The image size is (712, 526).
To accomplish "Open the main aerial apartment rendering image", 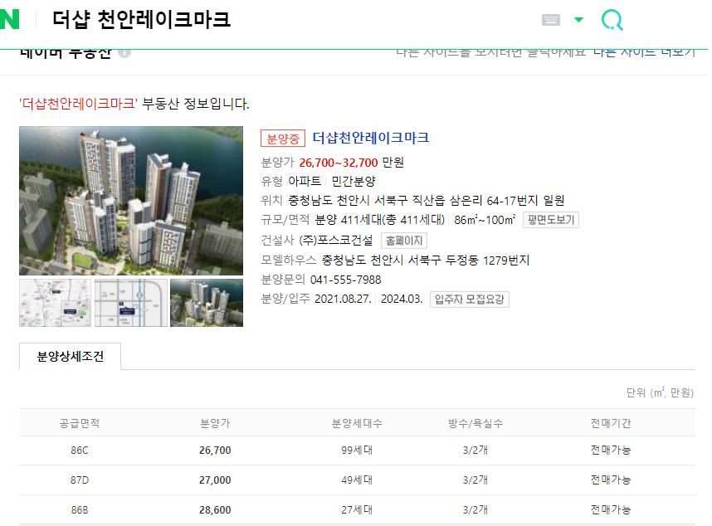I will coord(131,201).
